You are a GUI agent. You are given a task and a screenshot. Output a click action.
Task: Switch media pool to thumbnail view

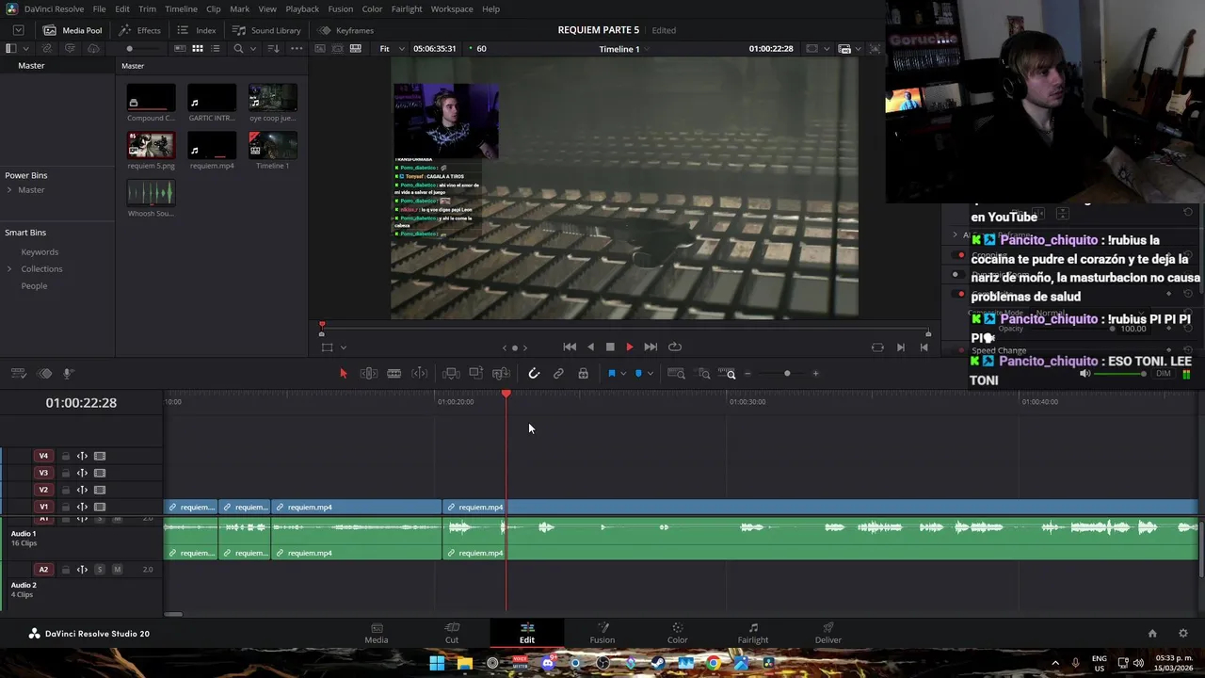pos(198,48)
